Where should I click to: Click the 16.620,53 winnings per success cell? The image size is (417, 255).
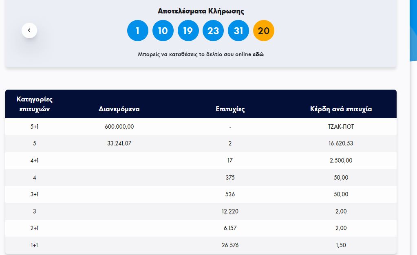(x=341, y=143)
